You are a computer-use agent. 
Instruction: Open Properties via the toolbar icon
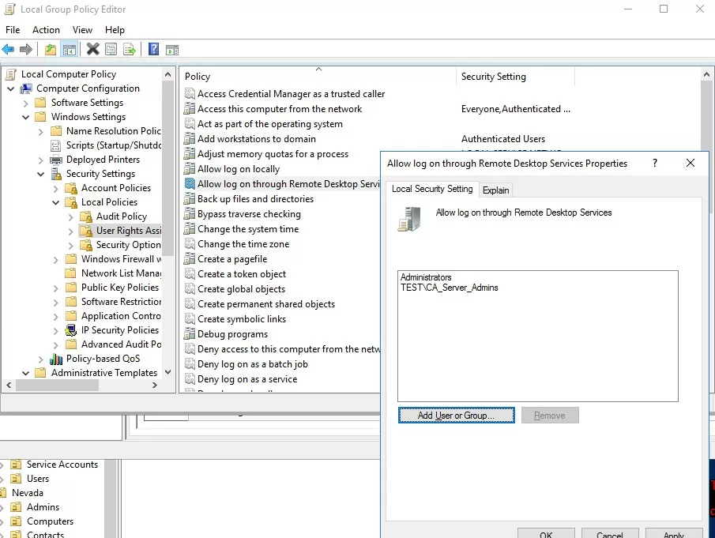(x=111, y=50)
